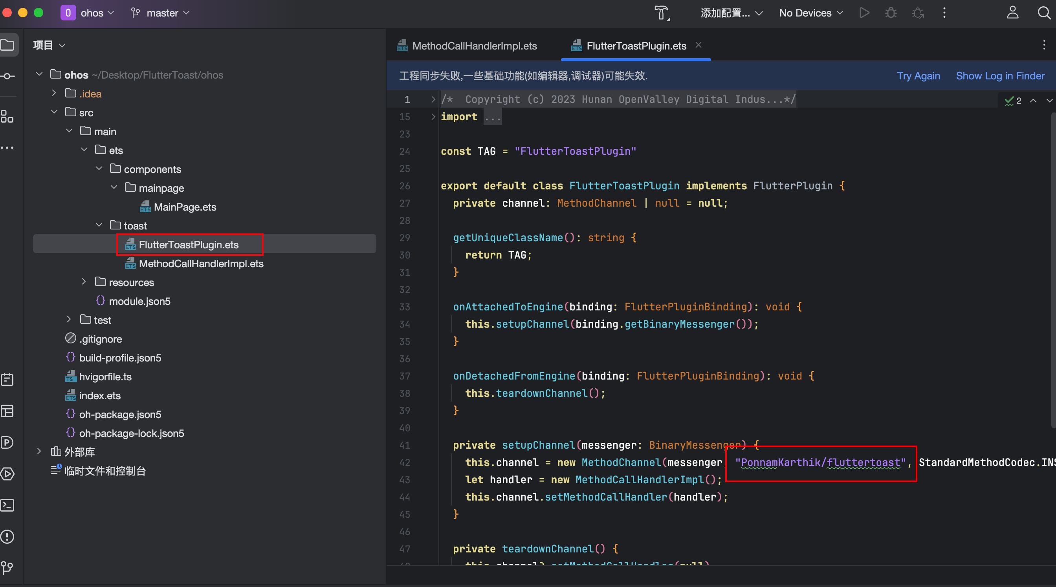Click the Run play button in toolbar
Screen dimensions: 1056x587
864,13
